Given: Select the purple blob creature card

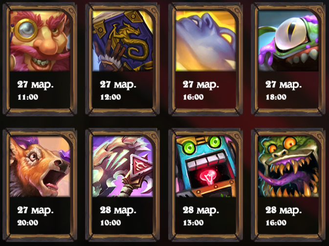Looking at the screenshot, I should click(x=205, y=41).
